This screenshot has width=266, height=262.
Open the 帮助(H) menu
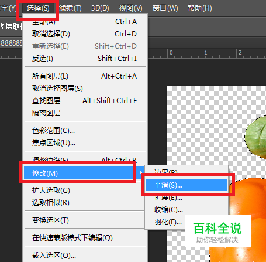click(x=200, y=8)
